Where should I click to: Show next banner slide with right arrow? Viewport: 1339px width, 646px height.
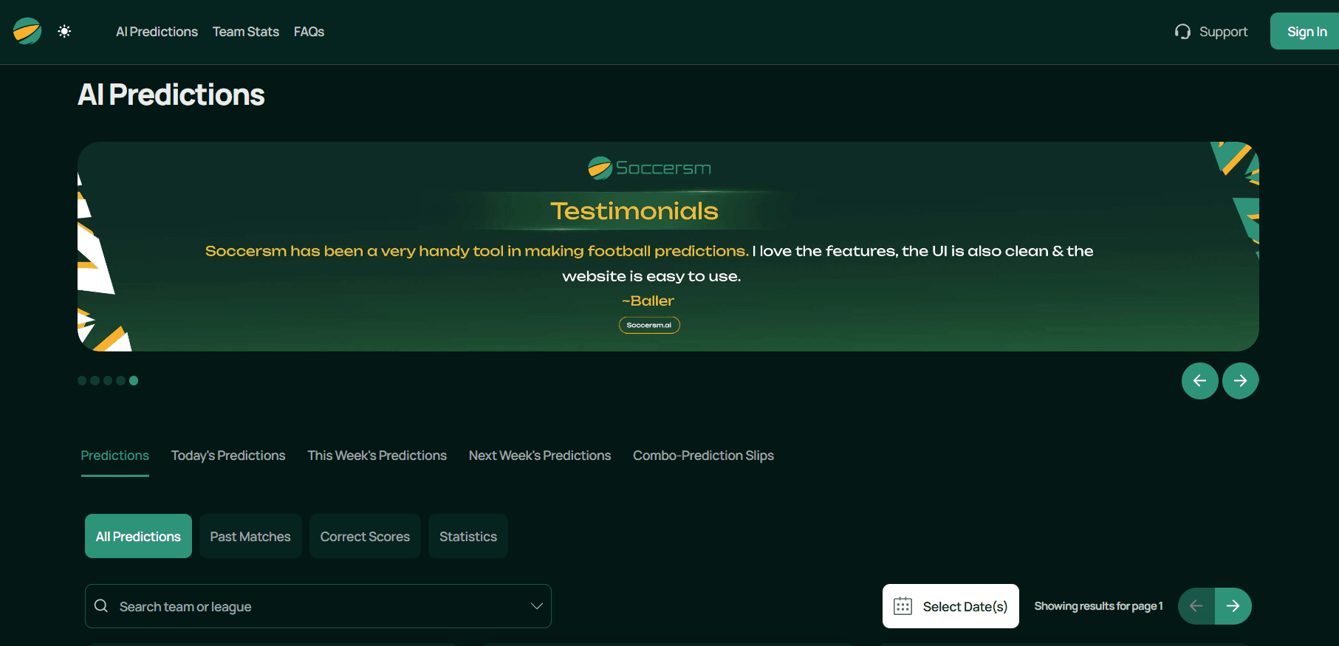point(1241,381)
